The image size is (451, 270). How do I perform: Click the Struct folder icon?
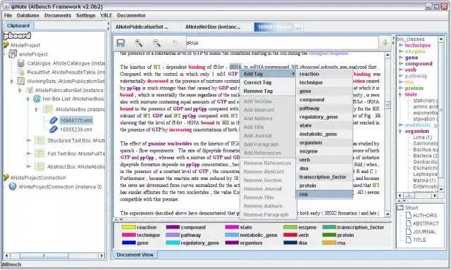[x=400, y=207]
